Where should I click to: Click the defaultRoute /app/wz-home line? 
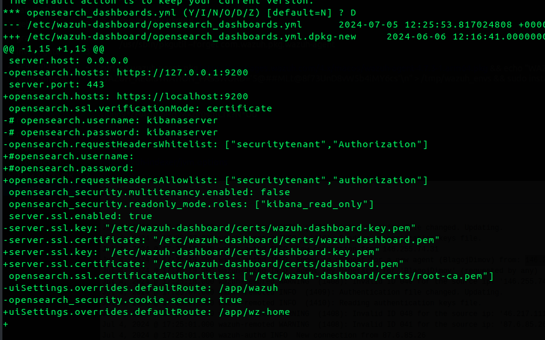tap(146, 312)
